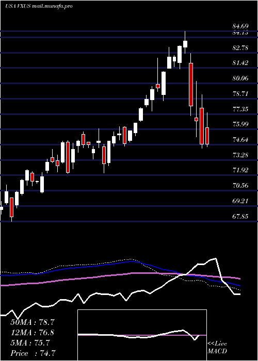Click the 'USA VXUS mail.munafa.pro' title text
The image size is (258, 361).
coord(39,6)
